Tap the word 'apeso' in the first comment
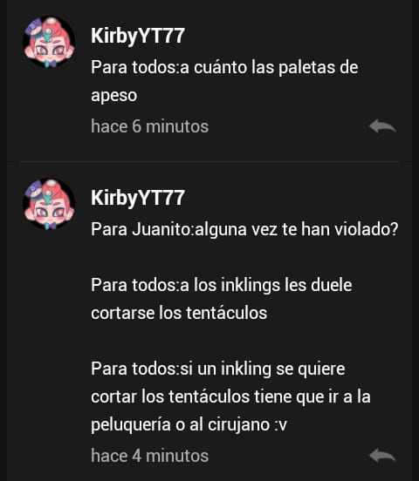This screenshot has width=419, height=481. point(114,96)
